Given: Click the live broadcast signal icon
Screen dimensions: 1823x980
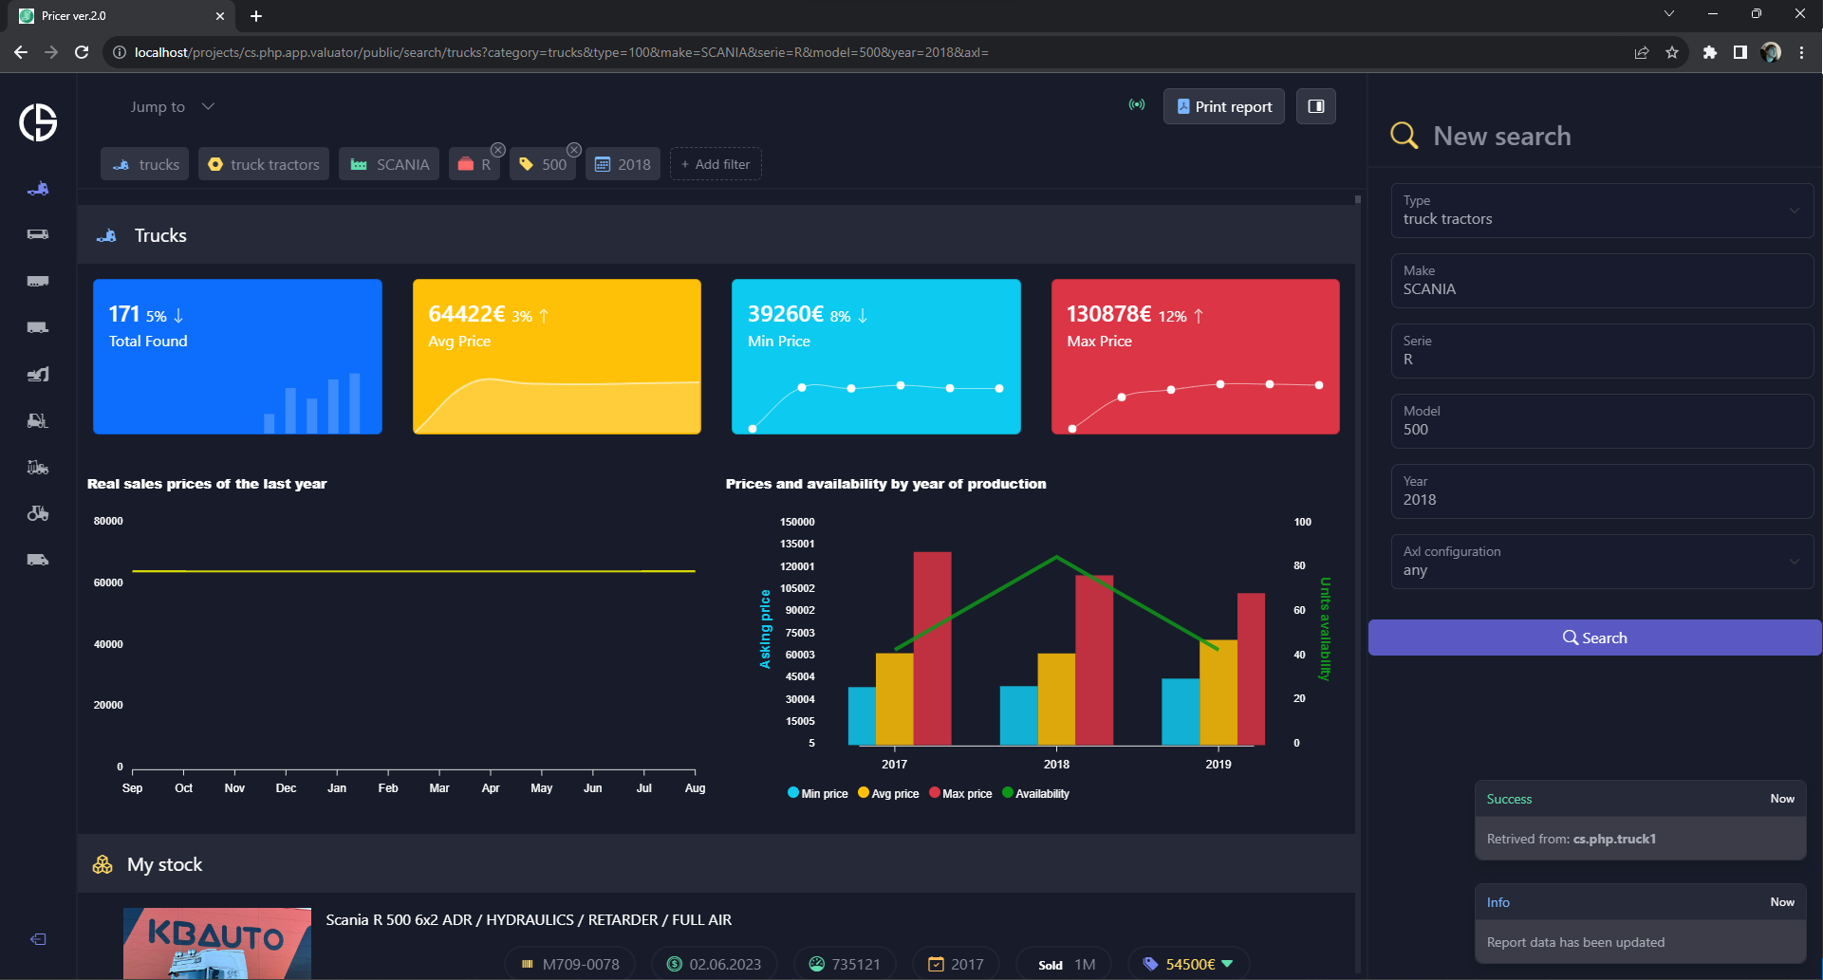Looking at the screenshot, I should pyautogui.click(x=1136, y=105).
